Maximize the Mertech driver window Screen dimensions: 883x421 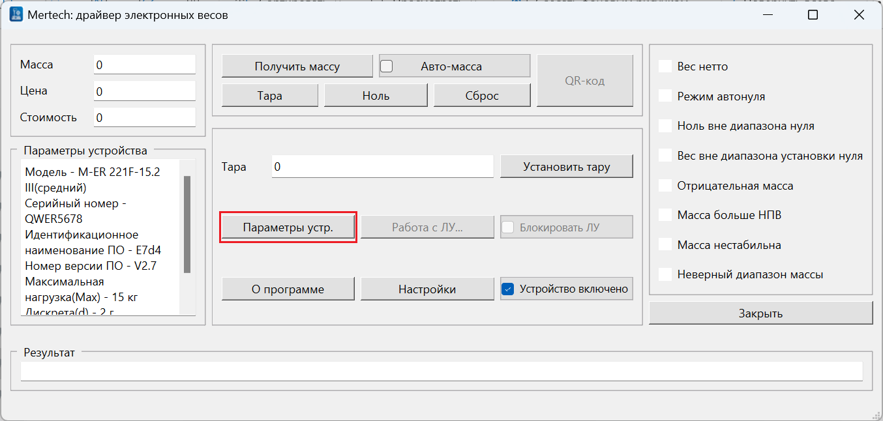(x=813, y=15)
